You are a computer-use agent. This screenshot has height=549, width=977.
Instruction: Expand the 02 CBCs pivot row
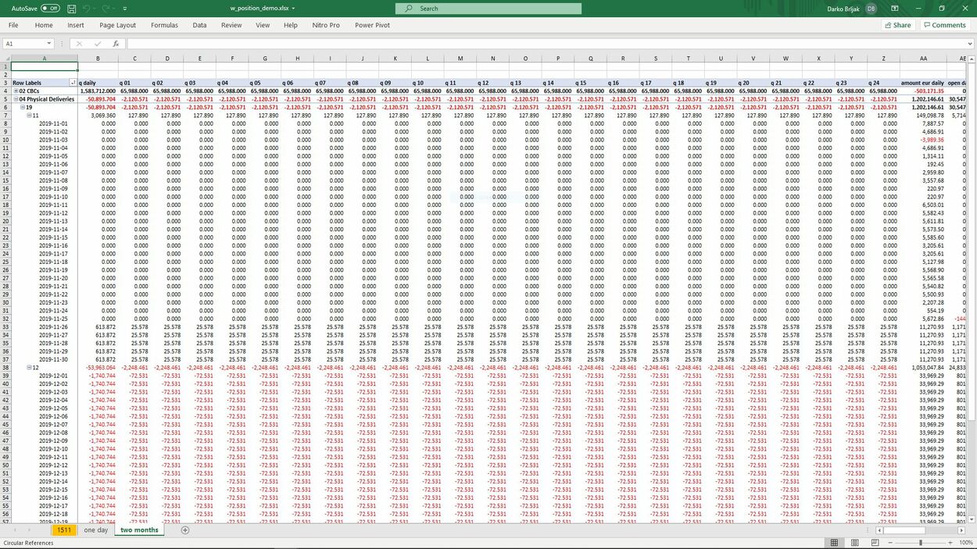(x=16, y=91)
